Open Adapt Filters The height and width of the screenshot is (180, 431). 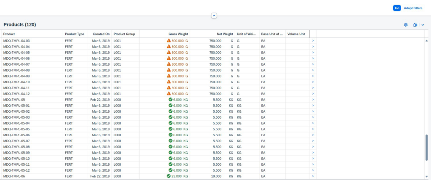point(413,8)
